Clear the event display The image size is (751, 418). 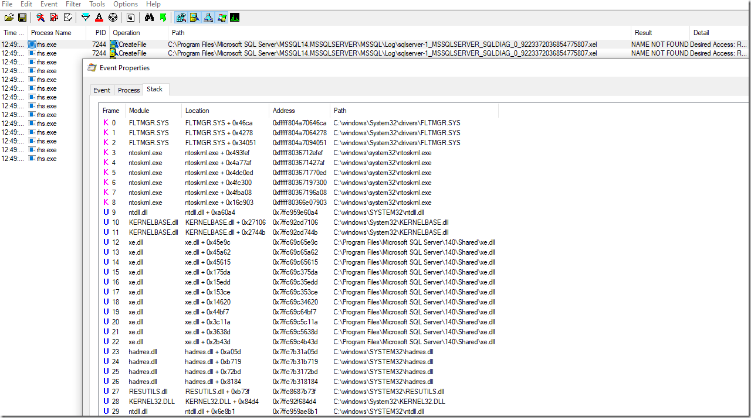(x=69, y=18)
